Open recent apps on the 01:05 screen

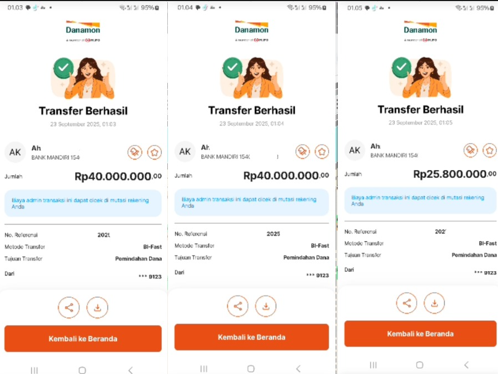373,365
